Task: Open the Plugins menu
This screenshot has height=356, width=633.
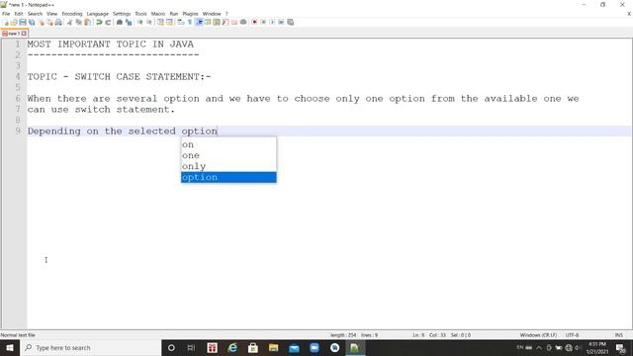Action: tap(190, 14)
